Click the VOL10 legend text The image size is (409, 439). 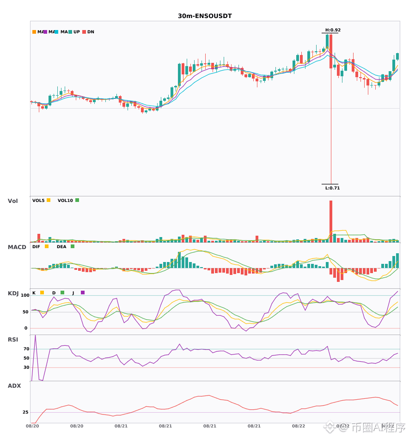point(65,201)
